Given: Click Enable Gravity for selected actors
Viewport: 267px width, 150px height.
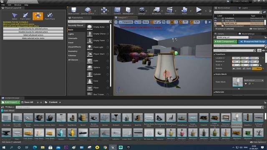Looking at the screenshot, I should [33, 29].
